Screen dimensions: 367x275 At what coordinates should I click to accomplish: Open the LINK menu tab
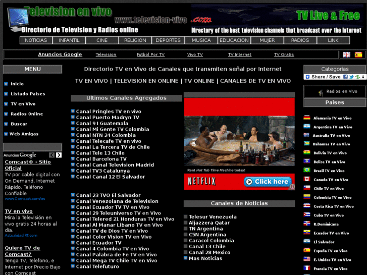point(333,40)
